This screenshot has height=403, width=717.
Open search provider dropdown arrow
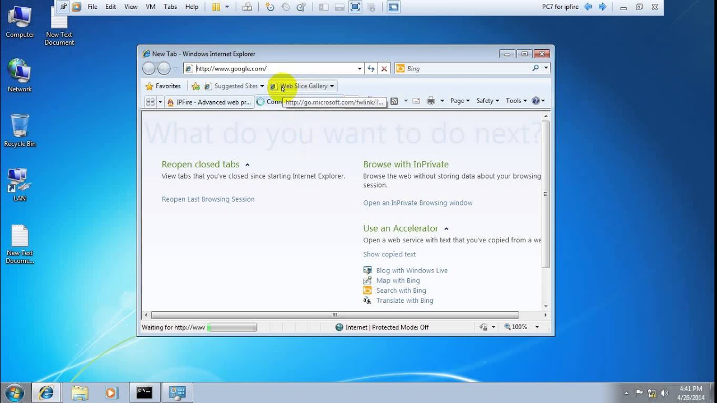546,68
